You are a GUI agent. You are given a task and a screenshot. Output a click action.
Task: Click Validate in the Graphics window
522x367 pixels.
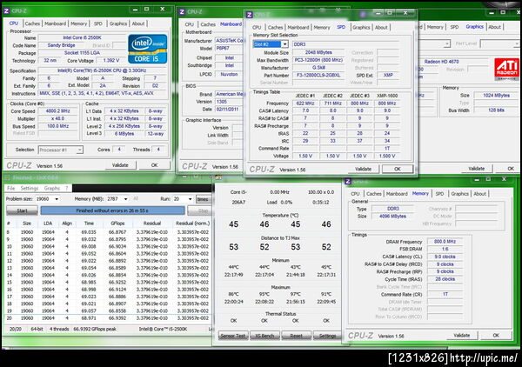476,169
